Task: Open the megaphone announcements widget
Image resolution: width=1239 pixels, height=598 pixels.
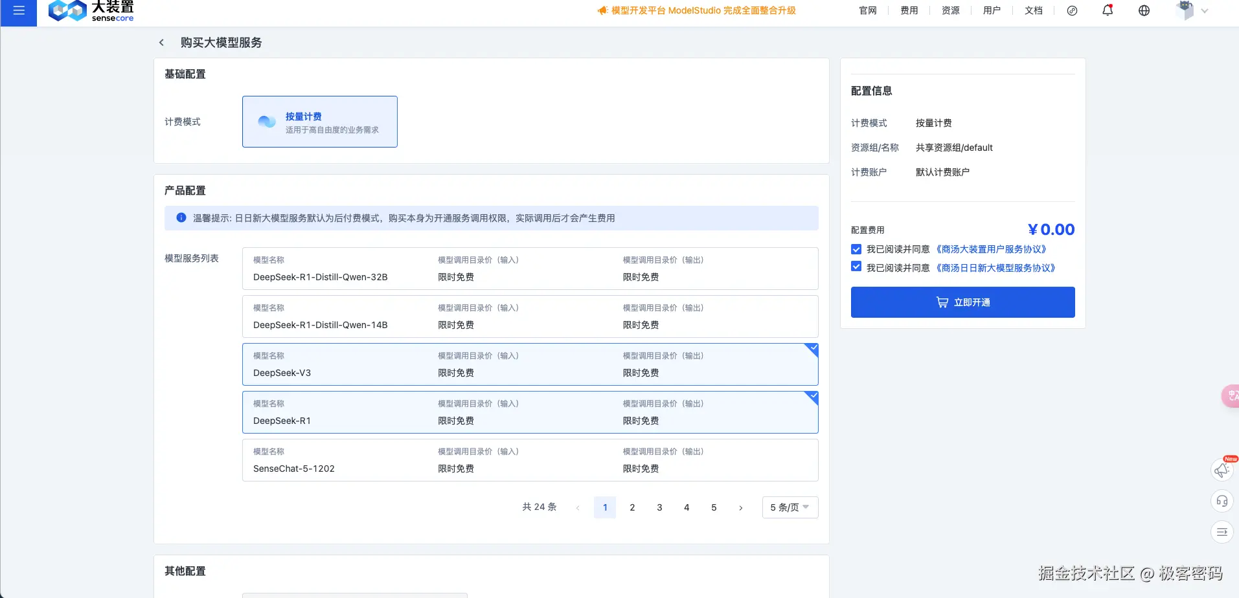Action: point(1222,469)
